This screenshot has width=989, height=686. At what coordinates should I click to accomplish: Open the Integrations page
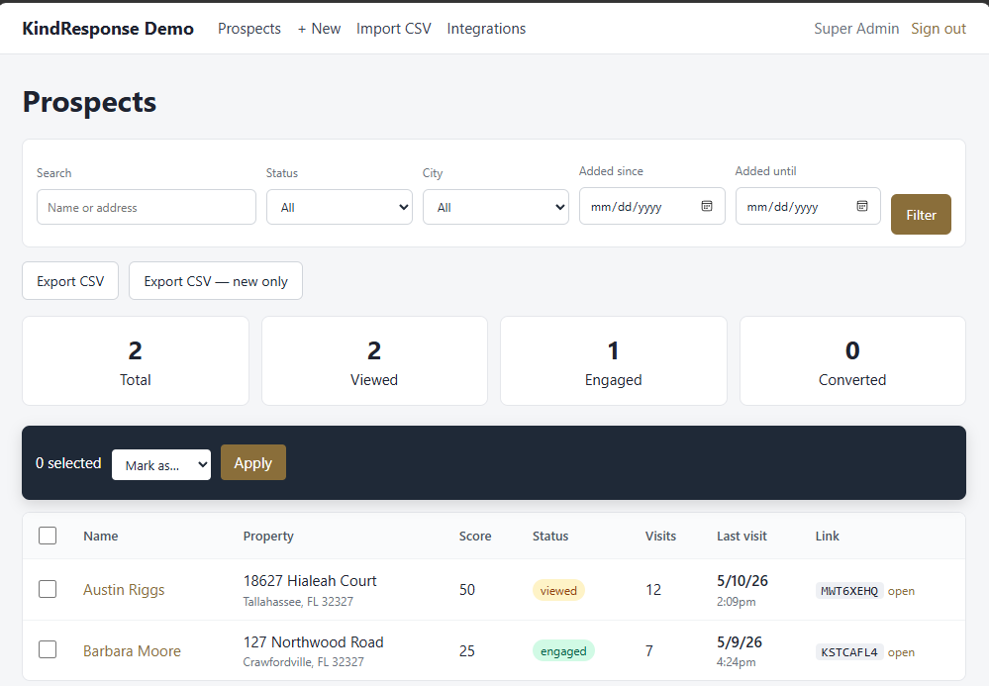pos(486,29)
